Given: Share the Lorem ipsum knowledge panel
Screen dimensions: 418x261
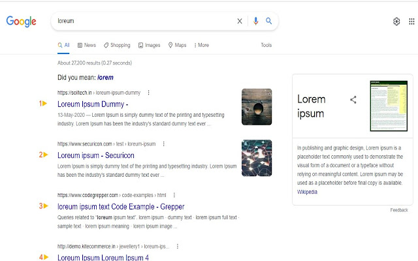Looking at the screenshot, I should pos(353,100).
